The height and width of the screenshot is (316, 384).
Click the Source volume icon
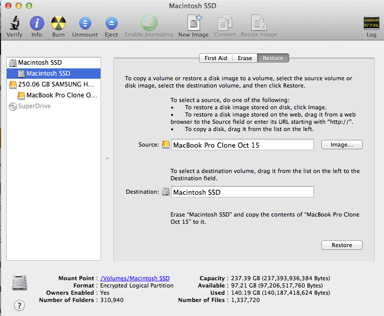tap(166, 145)
